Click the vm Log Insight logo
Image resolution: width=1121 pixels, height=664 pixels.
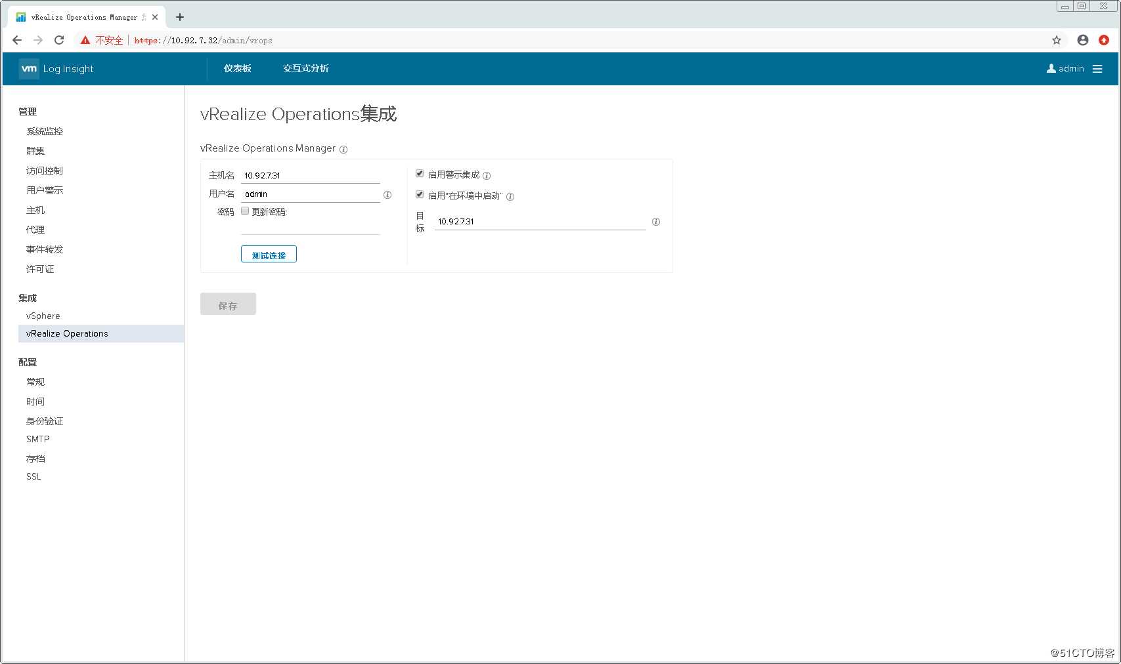pos(56,69)
